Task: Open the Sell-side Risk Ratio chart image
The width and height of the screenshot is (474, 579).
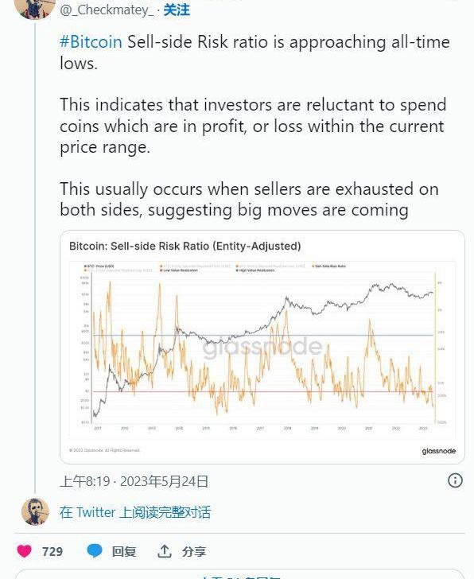Action: click(x=262, y=347)
